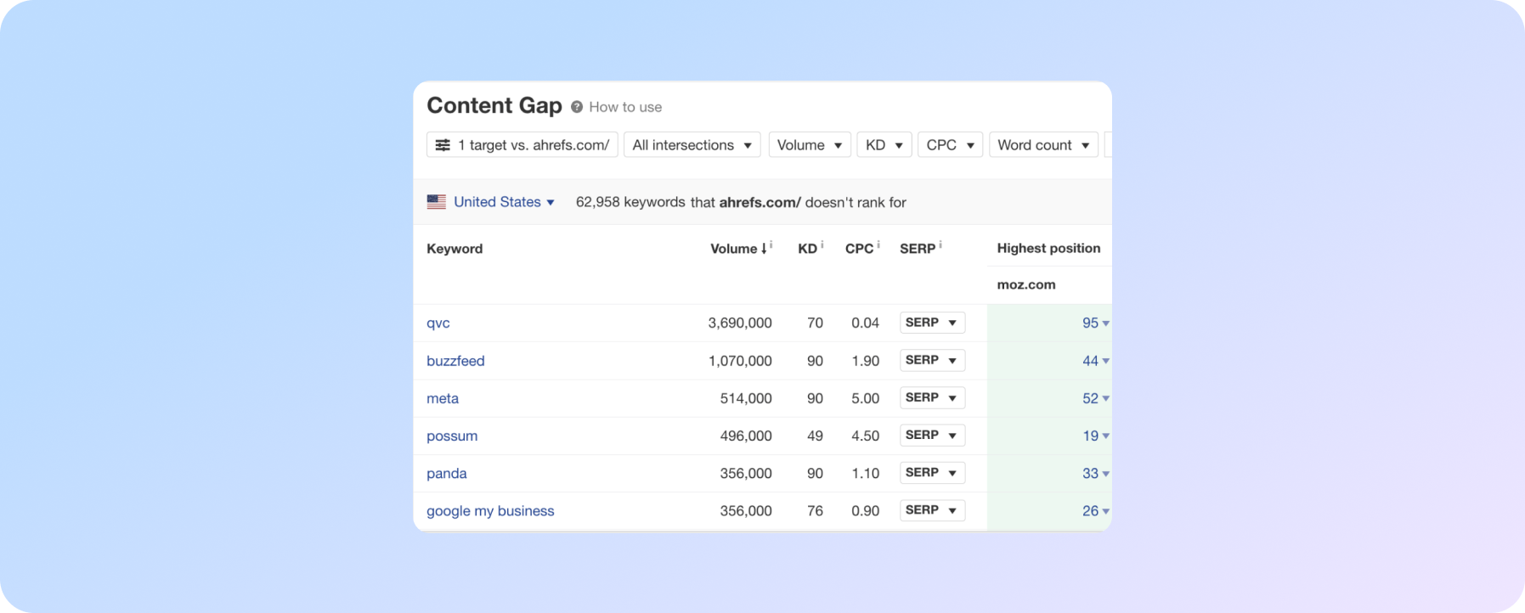
Task: Click the '1 target vs. ahrefs.com/' button
Action: (x=522, y=145)
